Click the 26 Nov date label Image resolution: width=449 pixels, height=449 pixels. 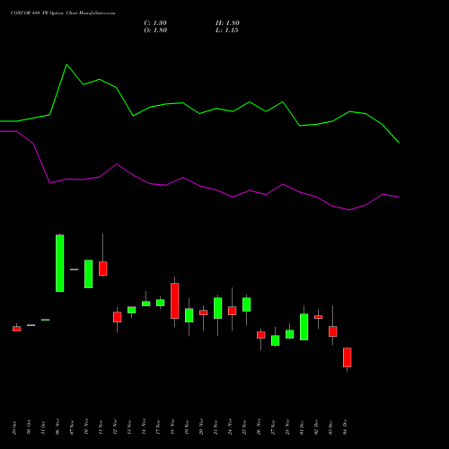pyautogui.click(x=259, y=427)
